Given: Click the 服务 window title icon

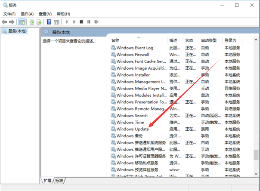Looking at the screenshot, I should point(5,5).
